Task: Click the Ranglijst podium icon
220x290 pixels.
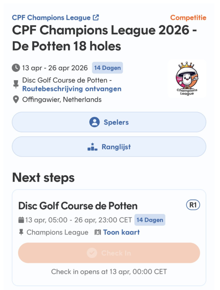Action: coord(92,147)
